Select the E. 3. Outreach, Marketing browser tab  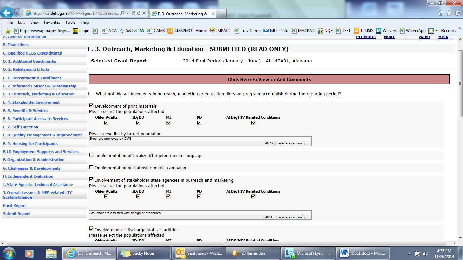click(183, 14)
